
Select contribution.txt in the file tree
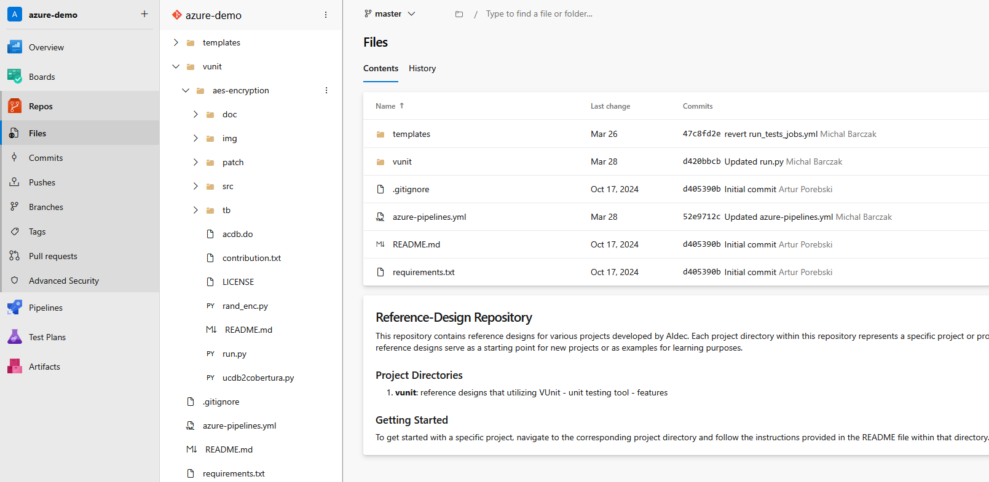tap(251, 258)
